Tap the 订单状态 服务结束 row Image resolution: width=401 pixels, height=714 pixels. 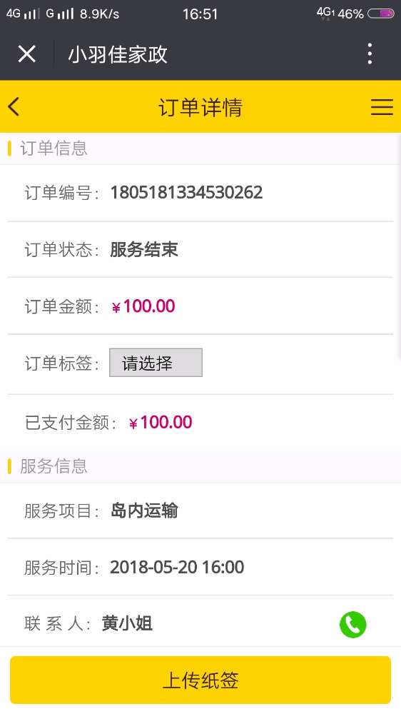click(200, 249)
